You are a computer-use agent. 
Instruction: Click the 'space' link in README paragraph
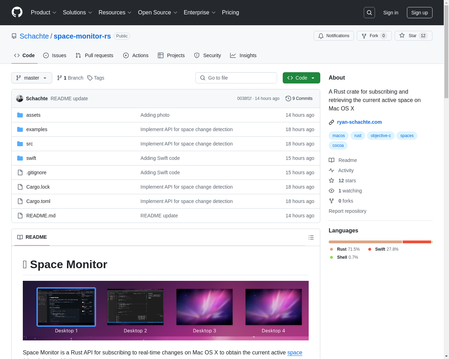[x=295, y=352]
